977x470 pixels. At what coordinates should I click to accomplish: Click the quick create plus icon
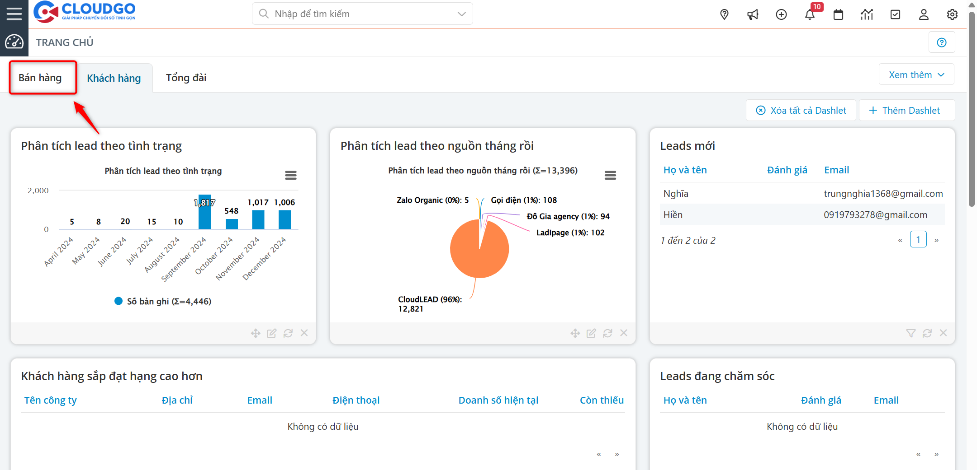(781, 14)
